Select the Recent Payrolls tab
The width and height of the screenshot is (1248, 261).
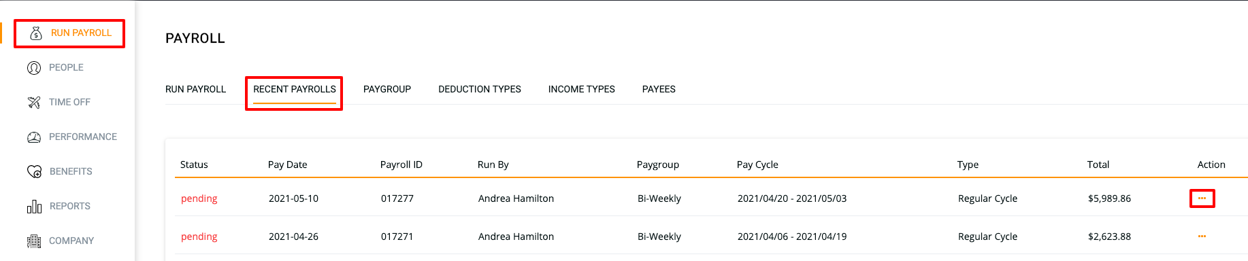295,89
